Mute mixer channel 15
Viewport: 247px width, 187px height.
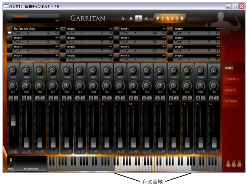(198, 98)
